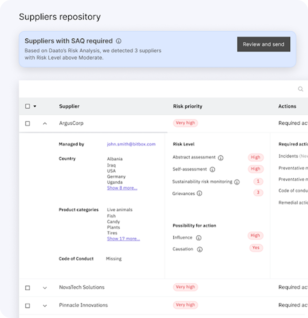Click Show 8 more countries link

(x=122, y=188)
